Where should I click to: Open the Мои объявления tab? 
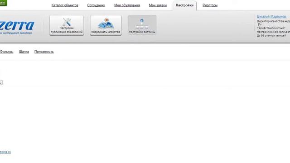[127, 5]
